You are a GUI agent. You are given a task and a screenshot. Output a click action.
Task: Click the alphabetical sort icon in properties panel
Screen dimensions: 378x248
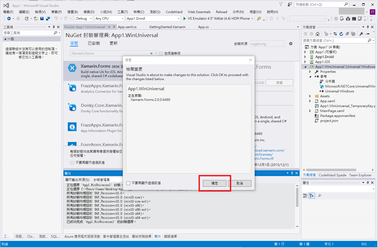[x=312, y=195]
